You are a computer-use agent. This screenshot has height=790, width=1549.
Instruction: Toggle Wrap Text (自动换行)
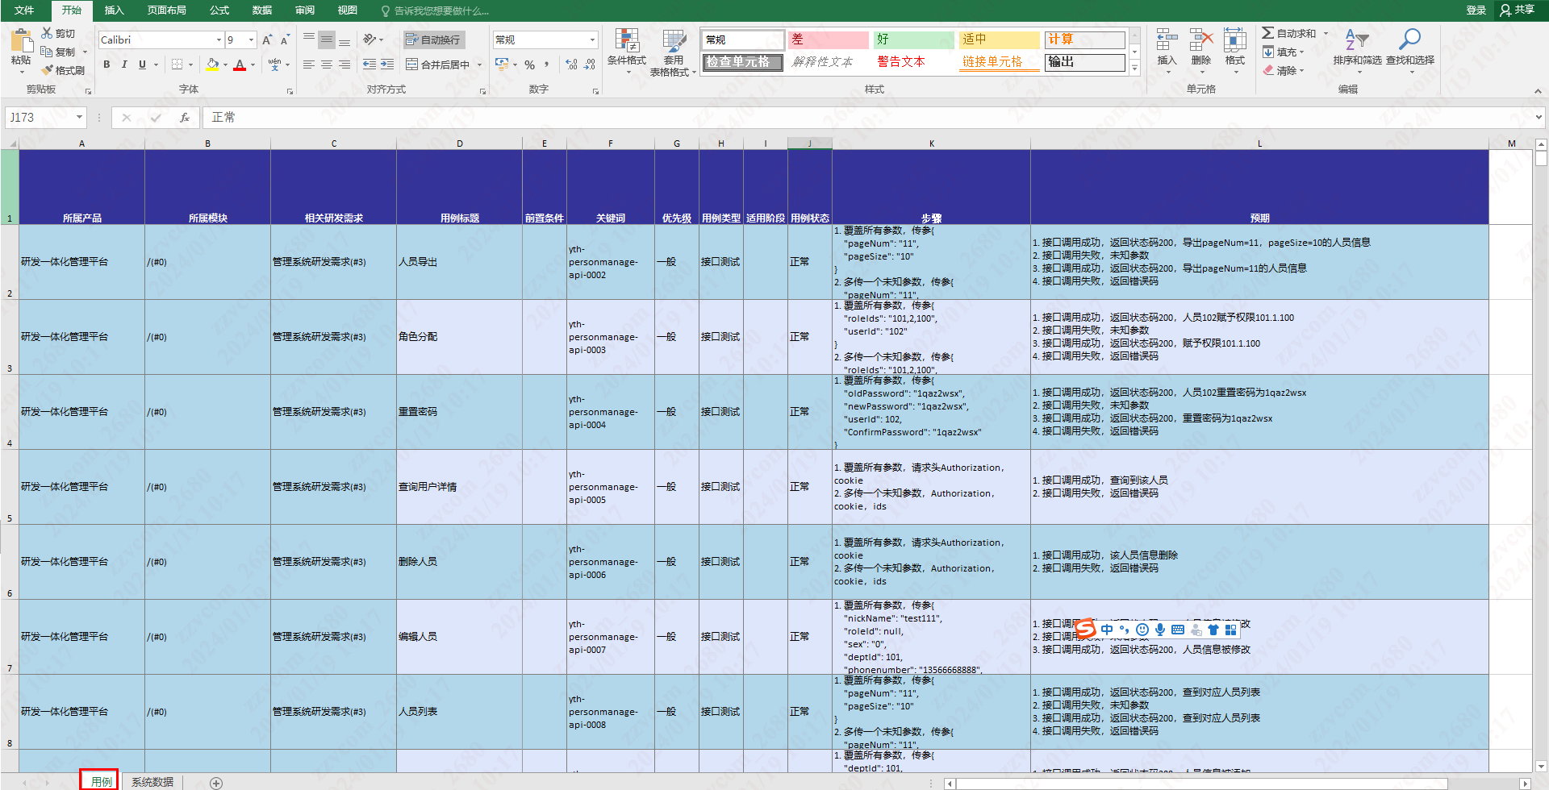[x=433, y=39]
